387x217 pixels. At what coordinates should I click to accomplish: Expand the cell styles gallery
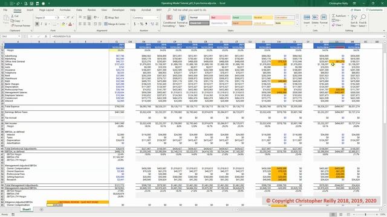point(297,24)
